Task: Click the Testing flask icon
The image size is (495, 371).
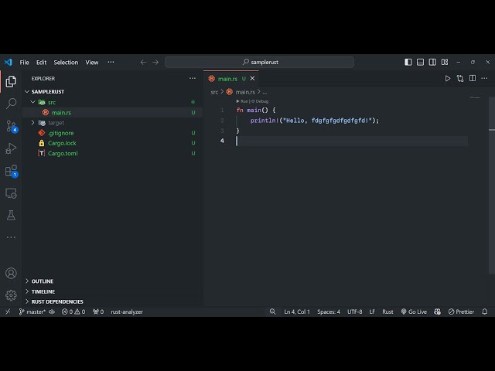Action: tap(11, 215)
